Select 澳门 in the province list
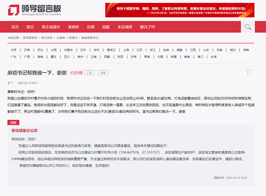The image size is (266, 196). [200, 56]
